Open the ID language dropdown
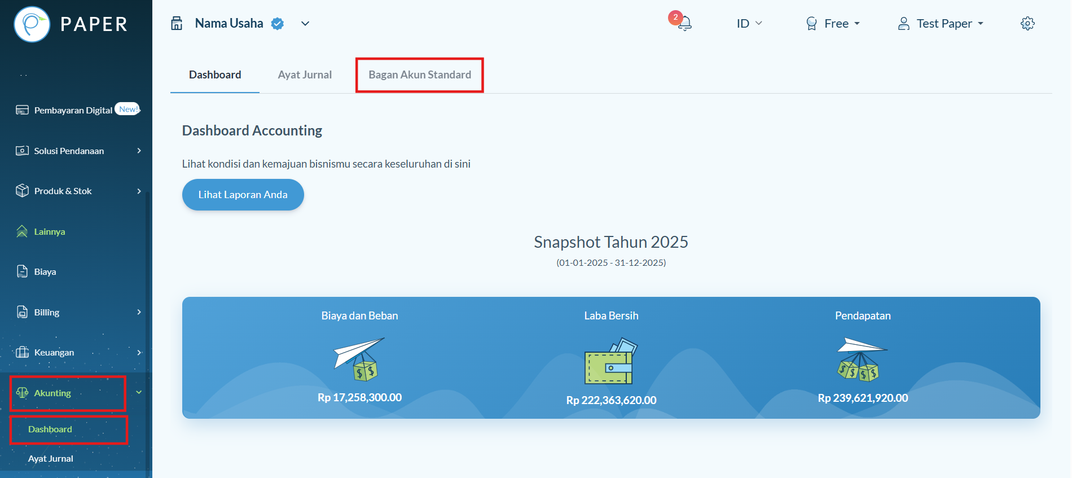1072x478 pixels. [749, 23]
